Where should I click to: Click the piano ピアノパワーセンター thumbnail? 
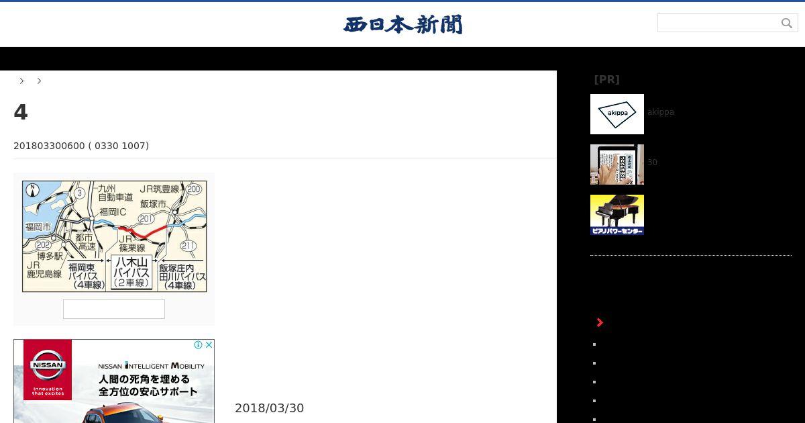pyautogui.click(x=617, y=215)
